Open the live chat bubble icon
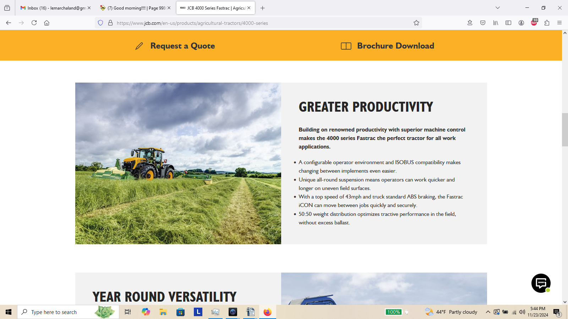This screenshot has height=319, width=568. 541,283
